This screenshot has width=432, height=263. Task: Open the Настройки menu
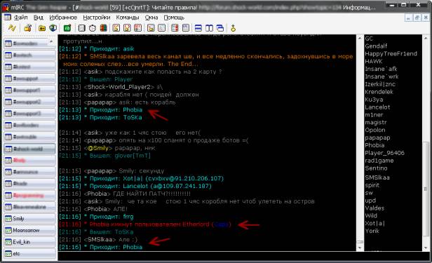pyautogui.click(x=97, y=18)
